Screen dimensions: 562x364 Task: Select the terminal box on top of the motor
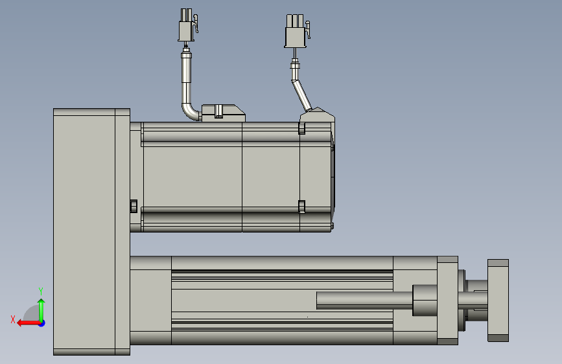(x=223, y=113)
